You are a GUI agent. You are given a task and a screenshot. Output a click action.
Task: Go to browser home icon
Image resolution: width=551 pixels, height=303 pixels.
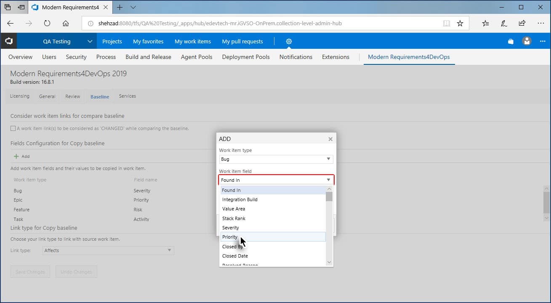(65, 24)
